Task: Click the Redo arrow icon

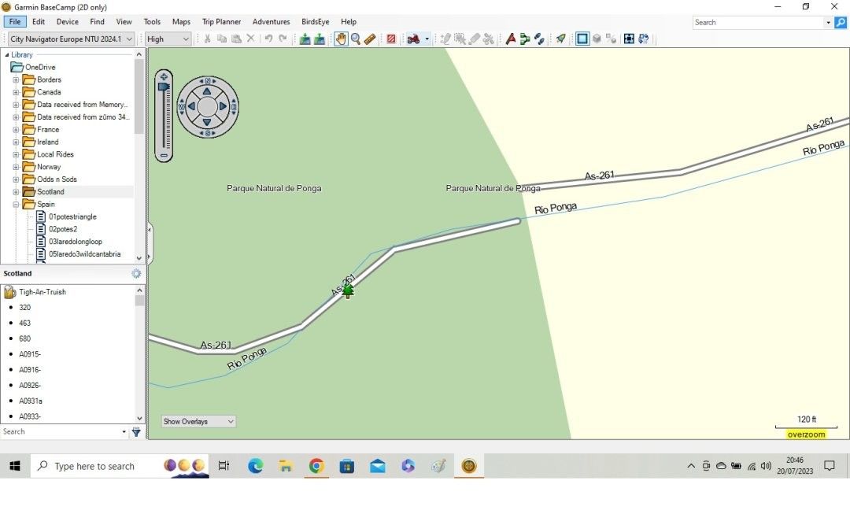Action: [x=283, y=39]
